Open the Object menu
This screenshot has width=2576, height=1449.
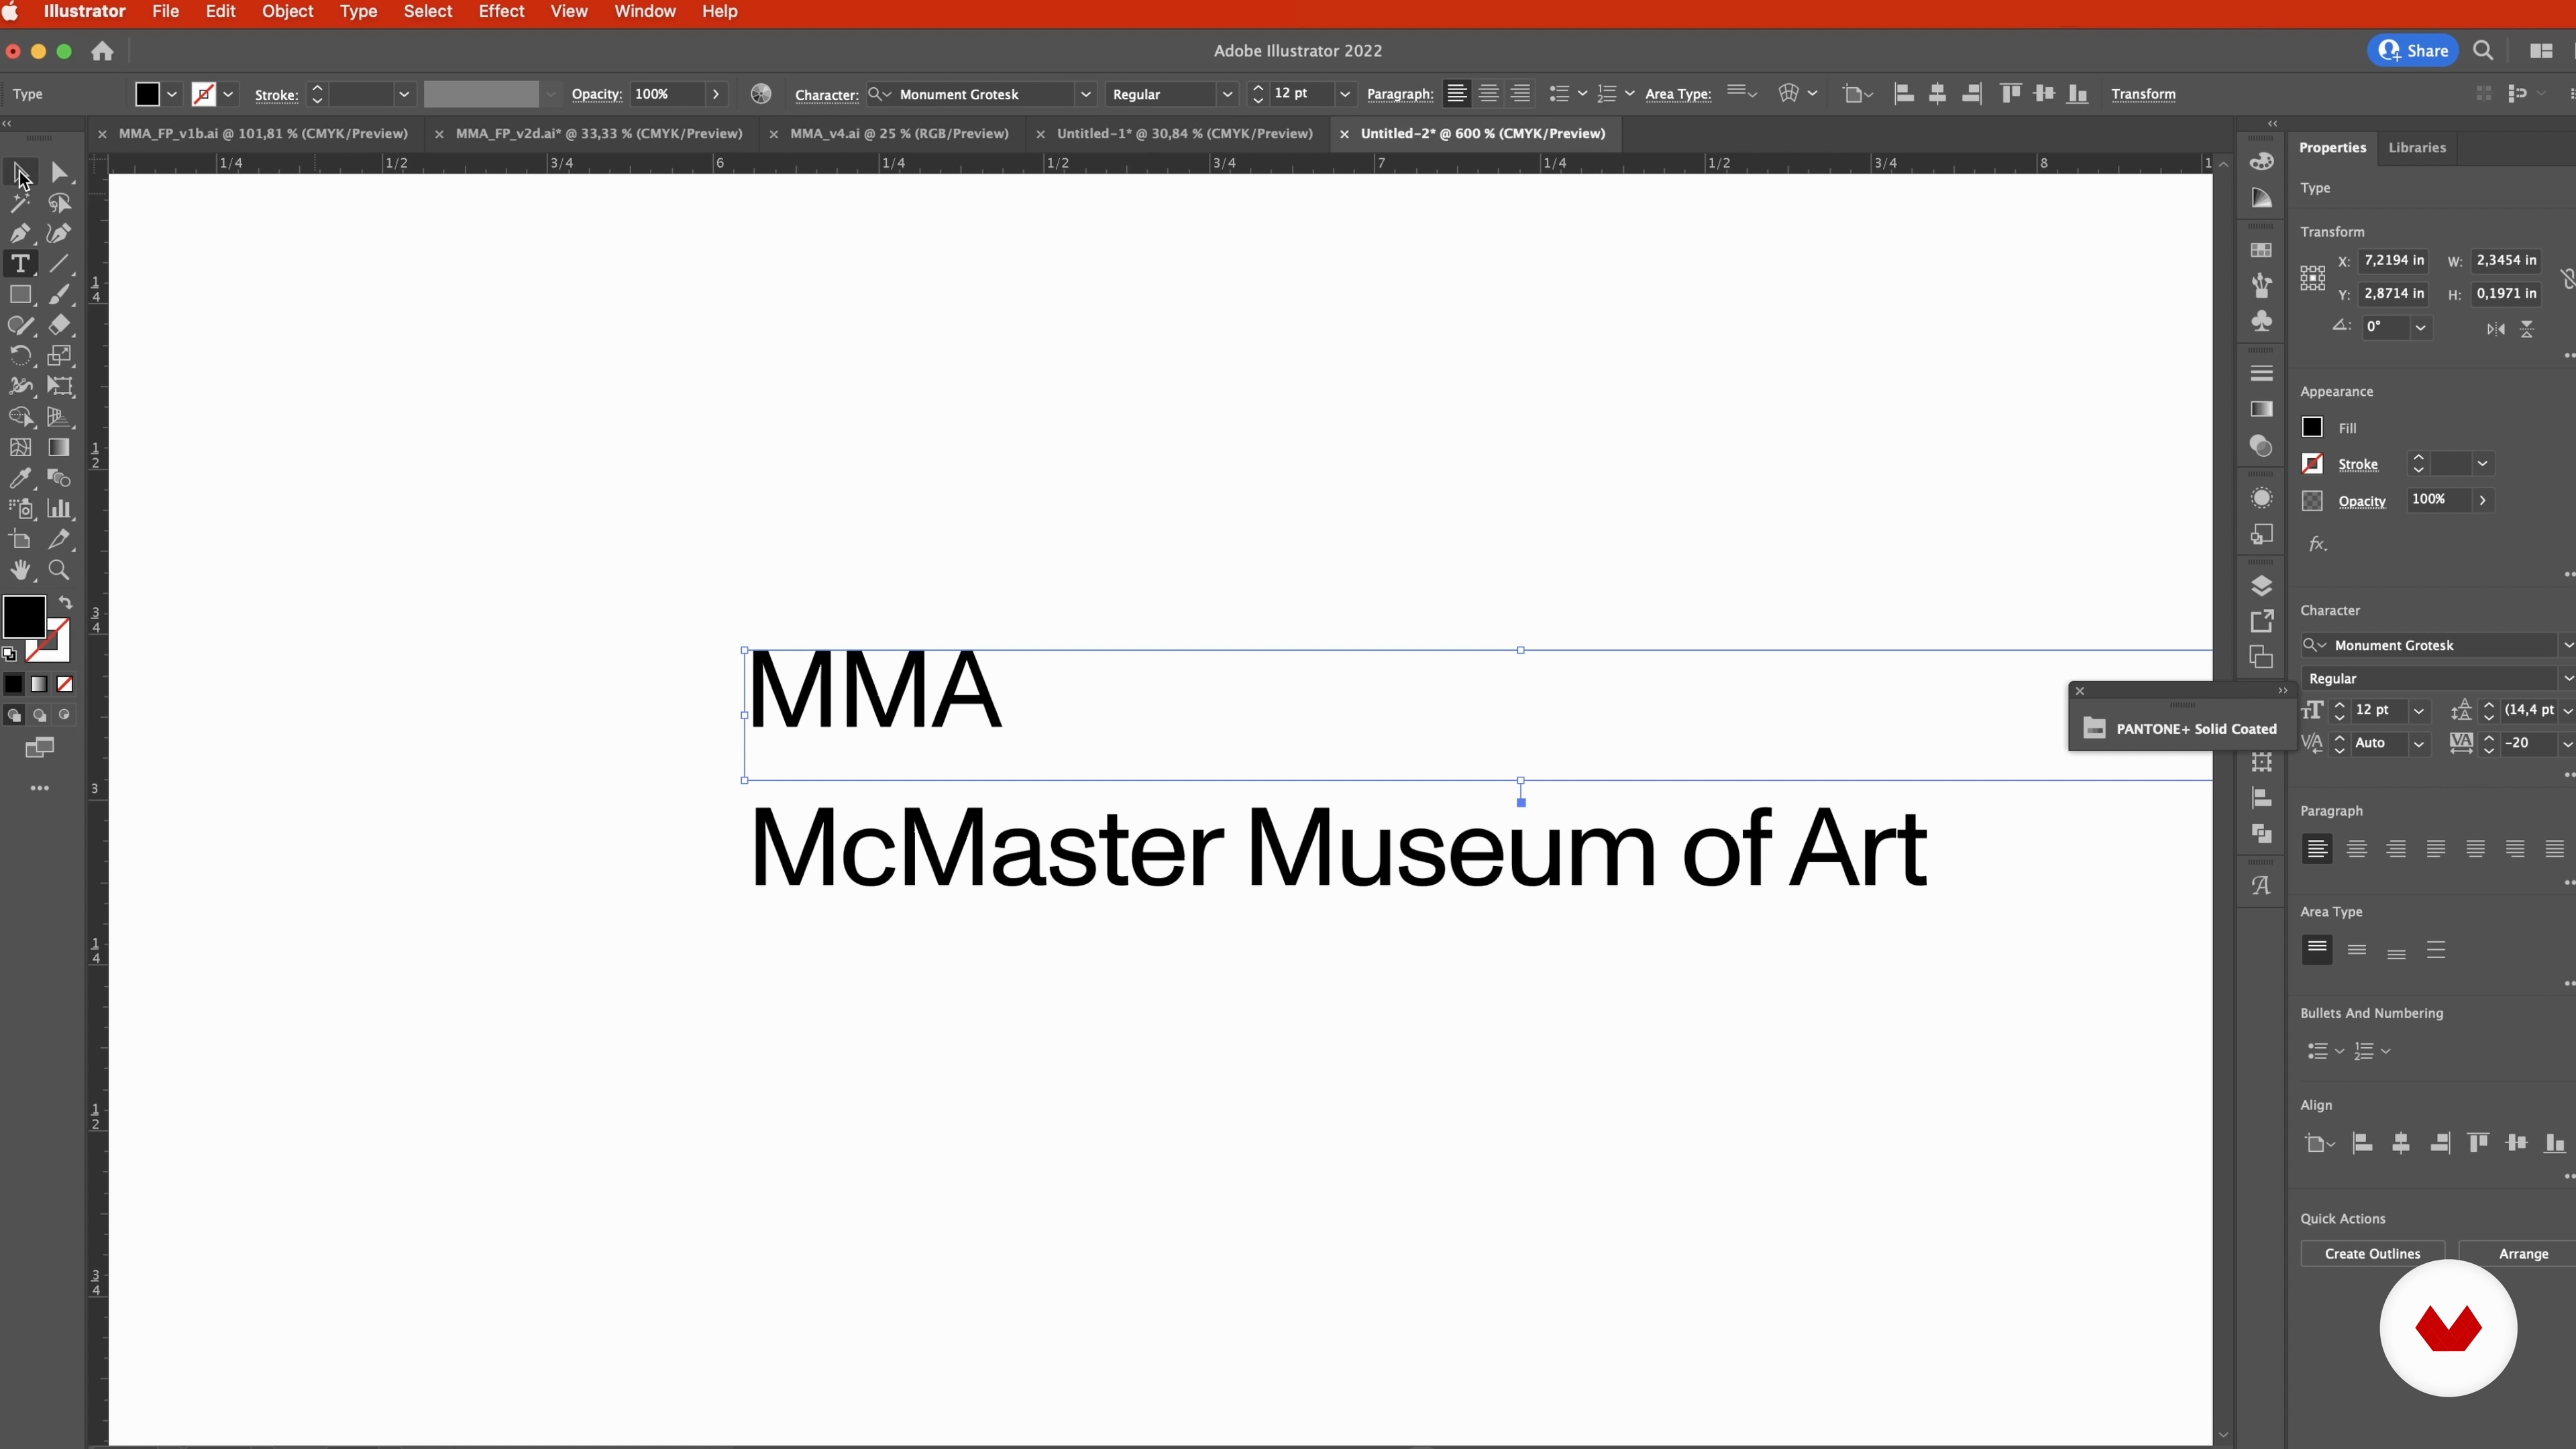(288, 12)
